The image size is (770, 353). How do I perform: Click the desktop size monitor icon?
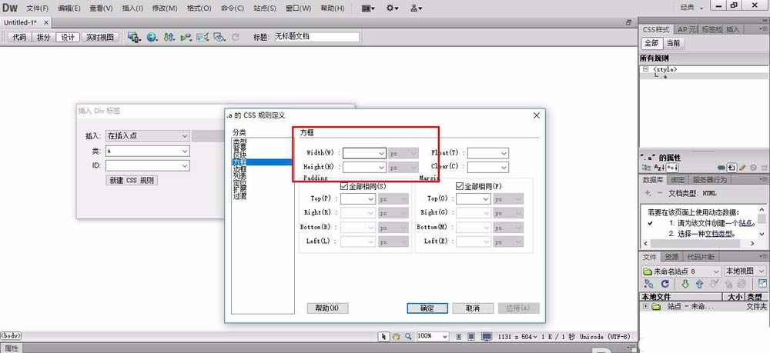coord(486,337)
